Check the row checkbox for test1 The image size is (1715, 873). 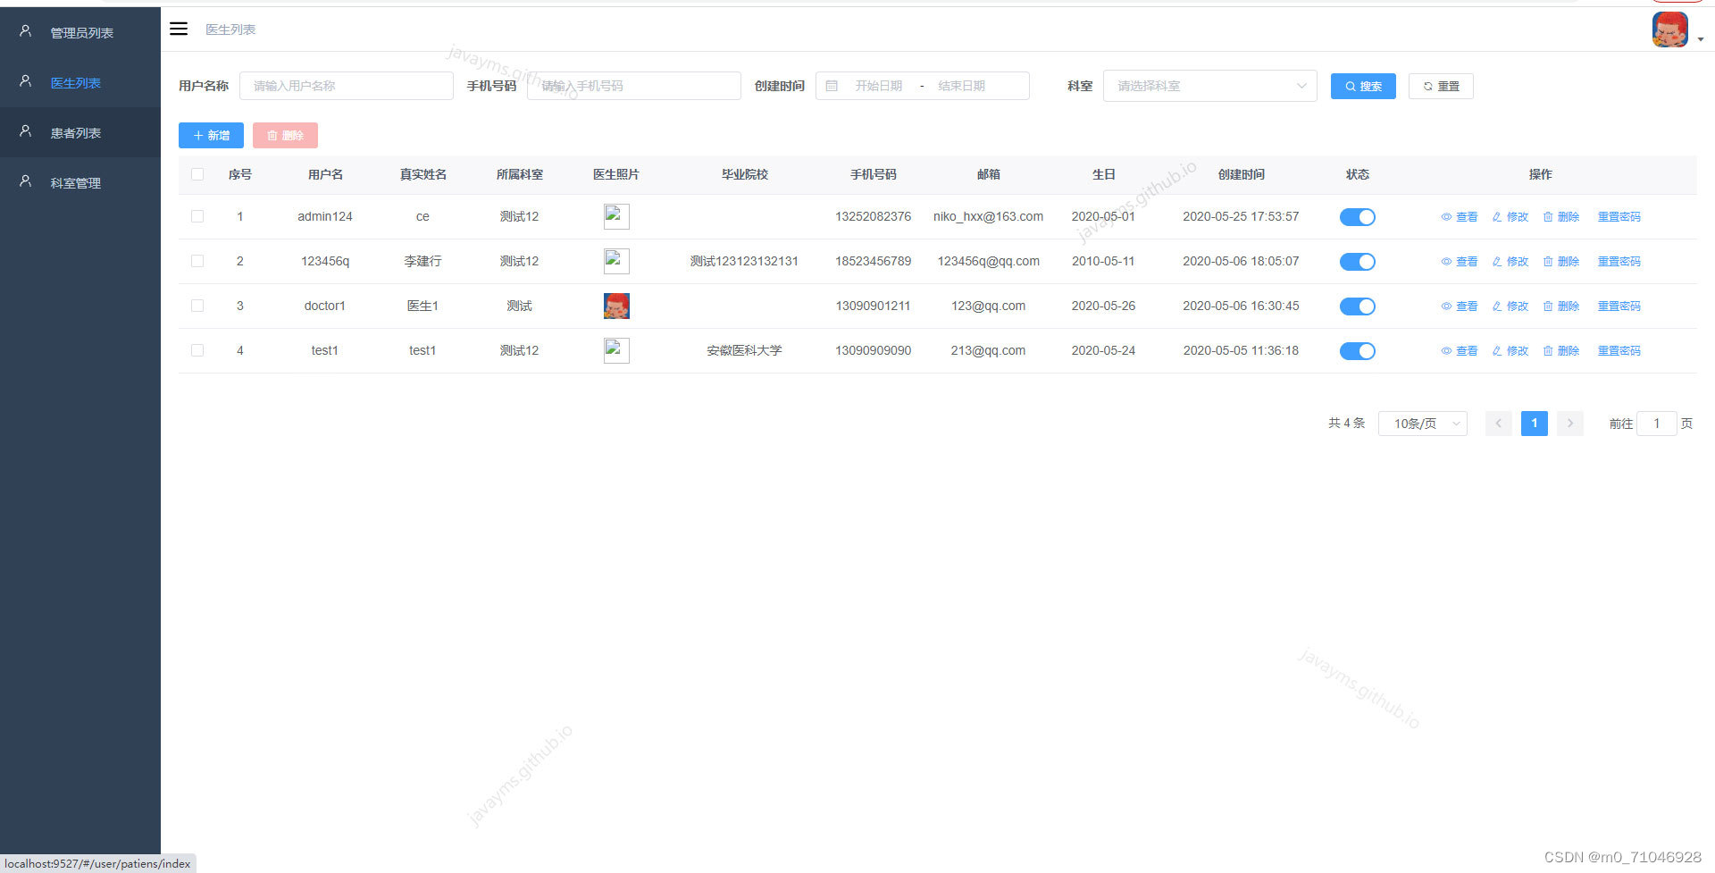pyautogui.click(x=197, y=350)
